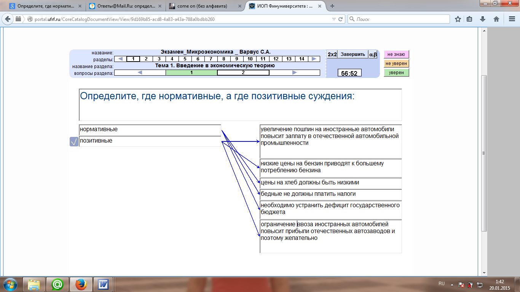Go back with the browser back arrow
Screen dimensions: 520x292
click(x=8, y=19)
